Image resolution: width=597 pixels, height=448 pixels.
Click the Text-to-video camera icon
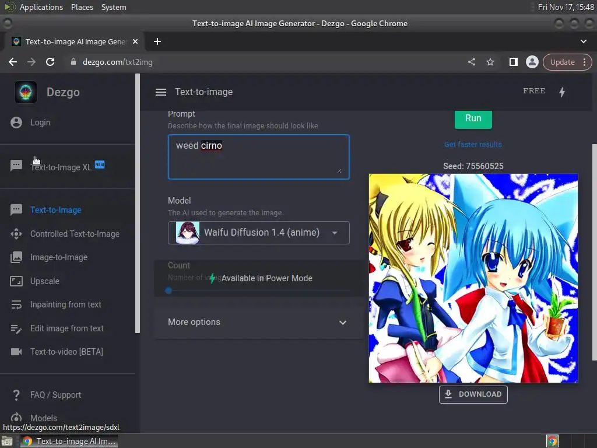click(x=16, y=352)
